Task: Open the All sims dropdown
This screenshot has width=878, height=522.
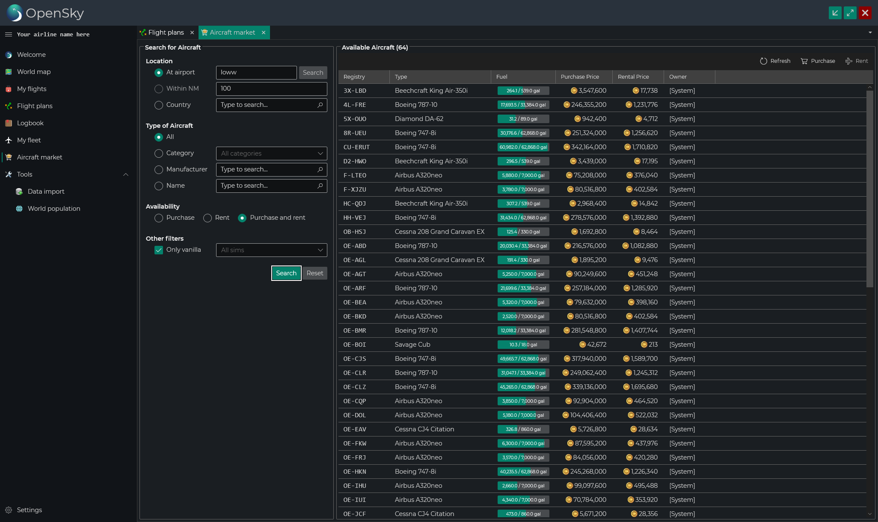Action: tap(271, 250)
